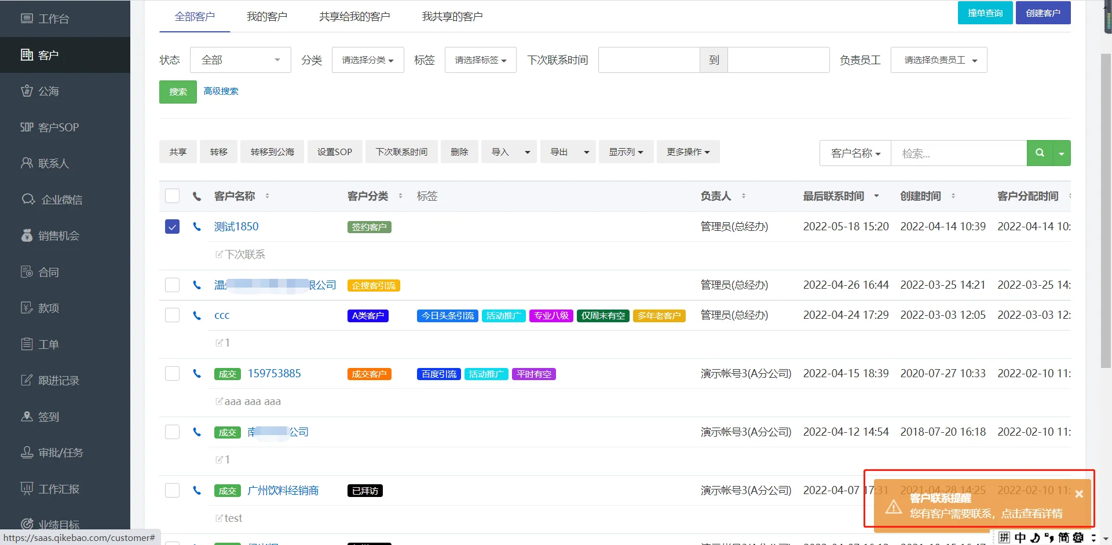The image size is (1112, 545).
Task: Uncheck the 测试1850 row checkbox
Action: [x=172, y=227]
